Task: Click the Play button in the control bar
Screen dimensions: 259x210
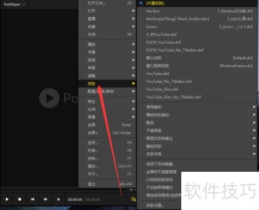Action: click(7, 199)
